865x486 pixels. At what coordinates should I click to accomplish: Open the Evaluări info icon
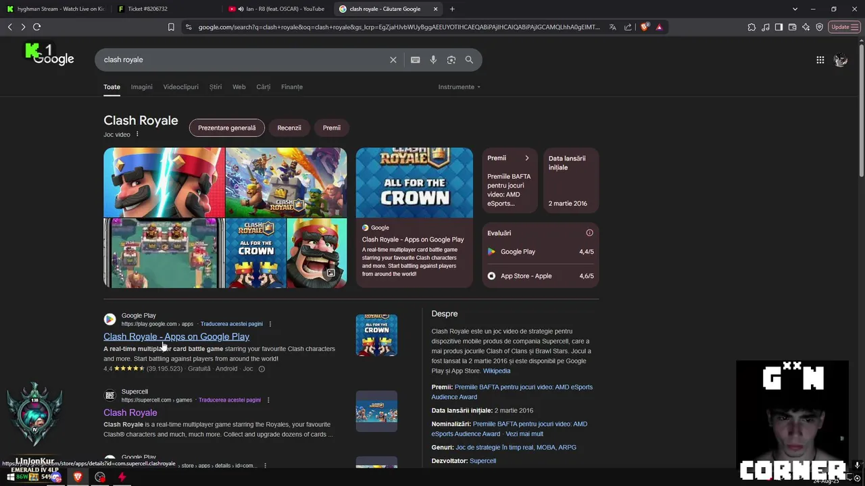(x=589, y=233)
